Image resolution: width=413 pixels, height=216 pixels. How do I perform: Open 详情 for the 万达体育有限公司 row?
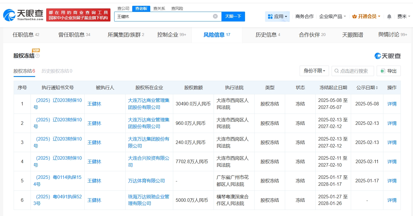392,181
